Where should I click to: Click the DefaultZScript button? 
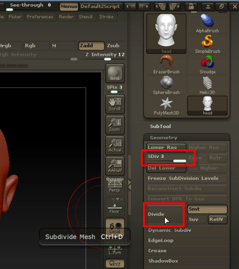101,6
